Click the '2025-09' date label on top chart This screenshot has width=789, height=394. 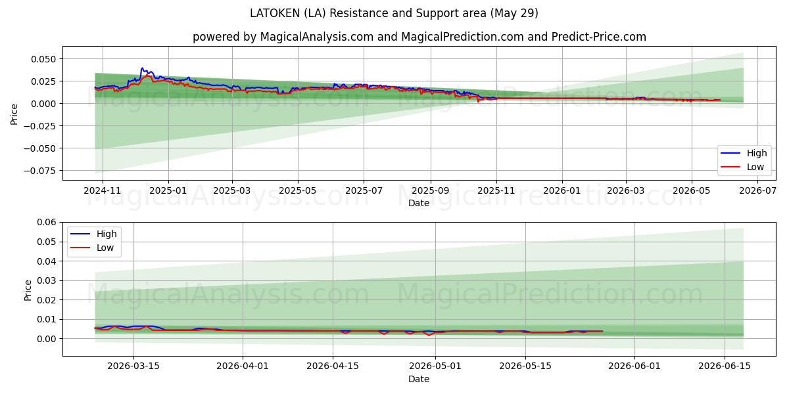pos(431,191)
